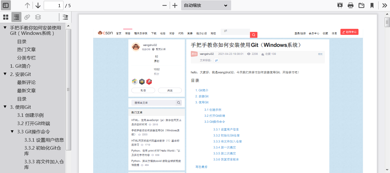Open the 程序员学院 nav item
Screen dimensions: 390x173
point(141,33)
